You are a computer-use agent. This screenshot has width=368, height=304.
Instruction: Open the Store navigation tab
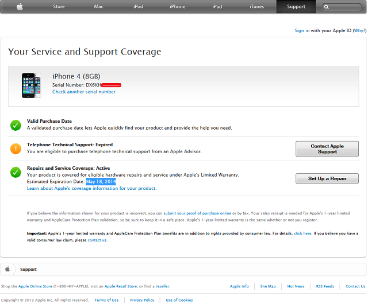pos(59,6)
